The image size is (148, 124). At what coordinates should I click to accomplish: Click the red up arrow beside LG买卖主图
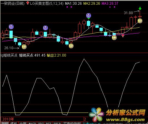(28, 3)
